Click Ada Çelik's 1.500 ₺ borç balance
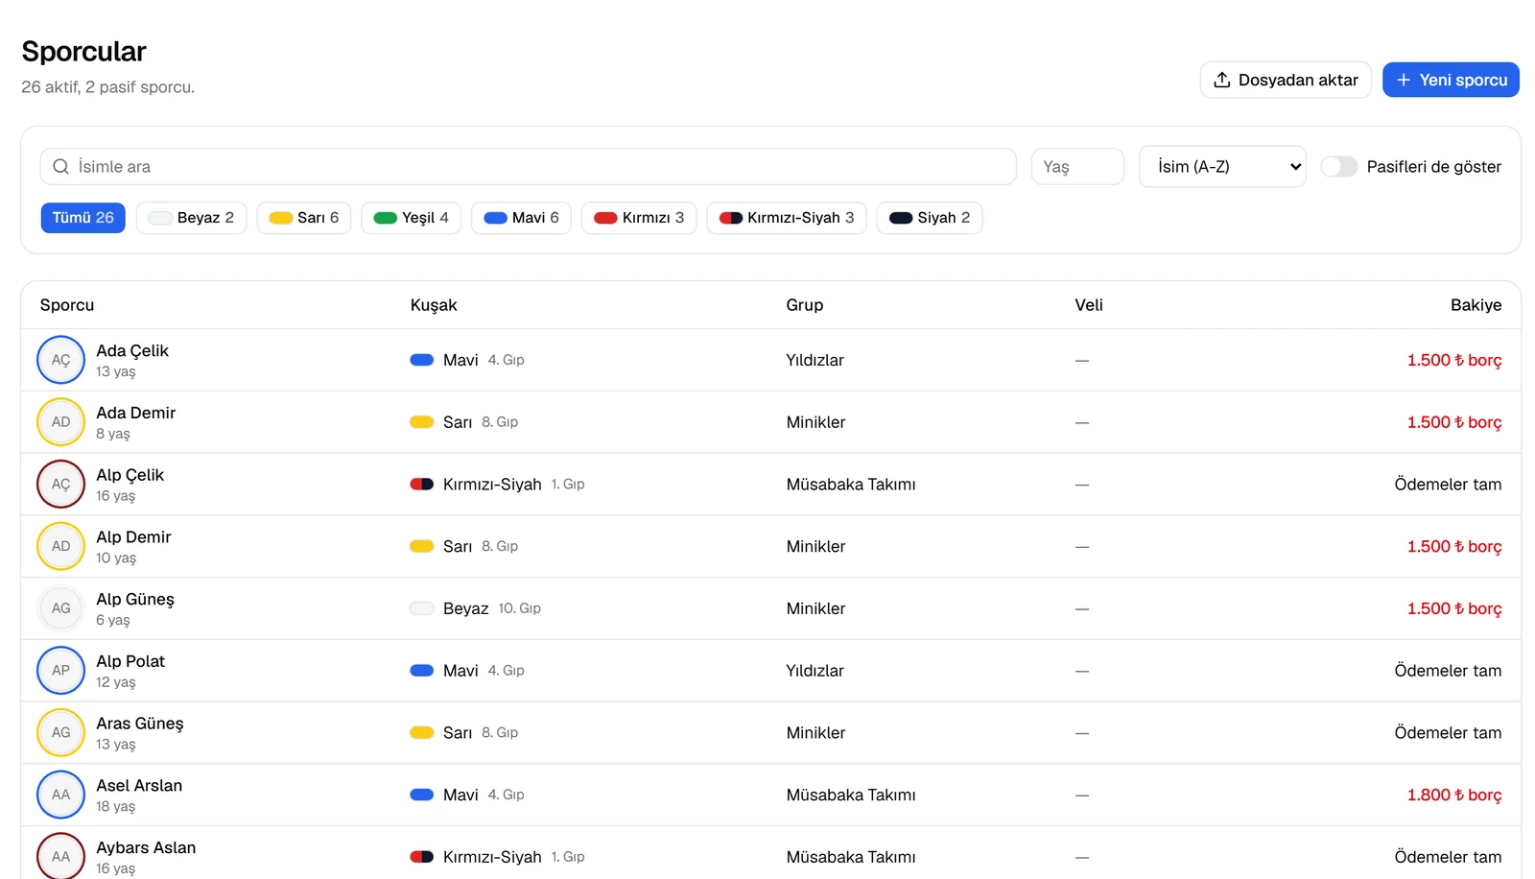Viewport: 1535px width, 879px height. coord(1454,360)
